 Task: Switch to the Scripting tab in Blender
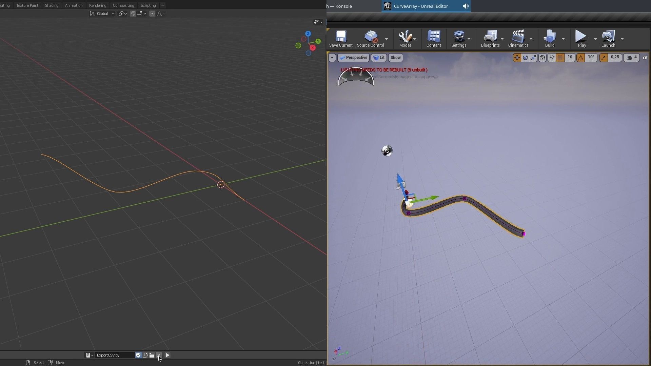pos(148,5)
